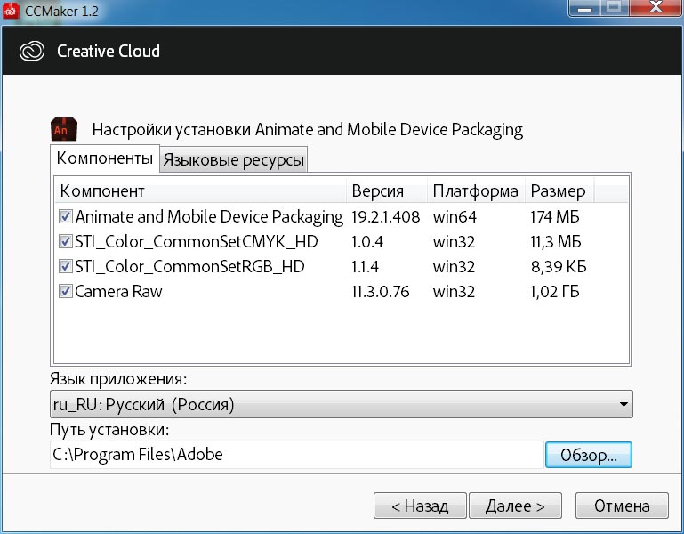Click the < Назад button

pos(420,506)
